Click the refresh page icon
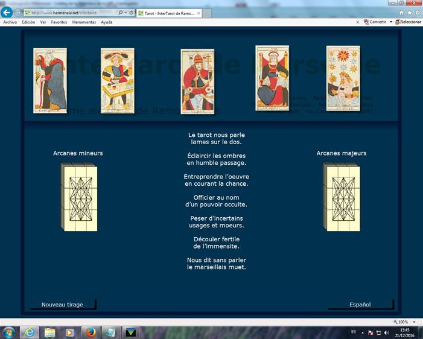This screenshot has width=423, height=339. pos(131,13)
